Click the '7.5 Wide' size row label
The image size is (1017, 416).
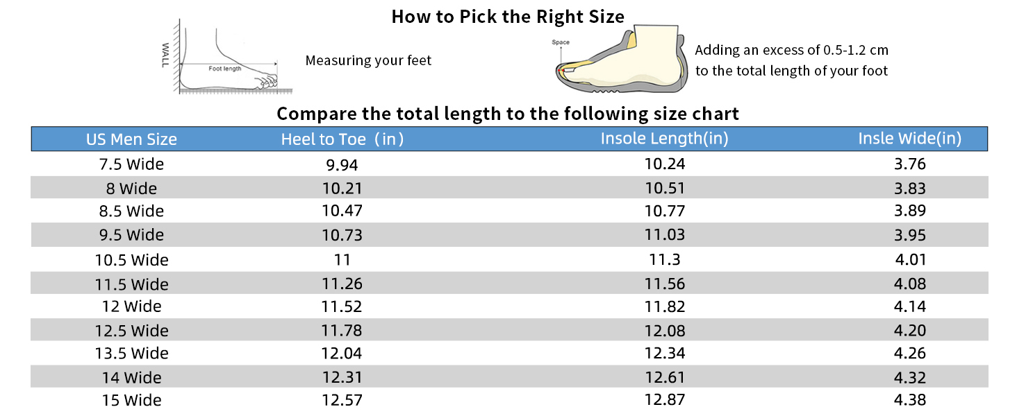(131, 164)
